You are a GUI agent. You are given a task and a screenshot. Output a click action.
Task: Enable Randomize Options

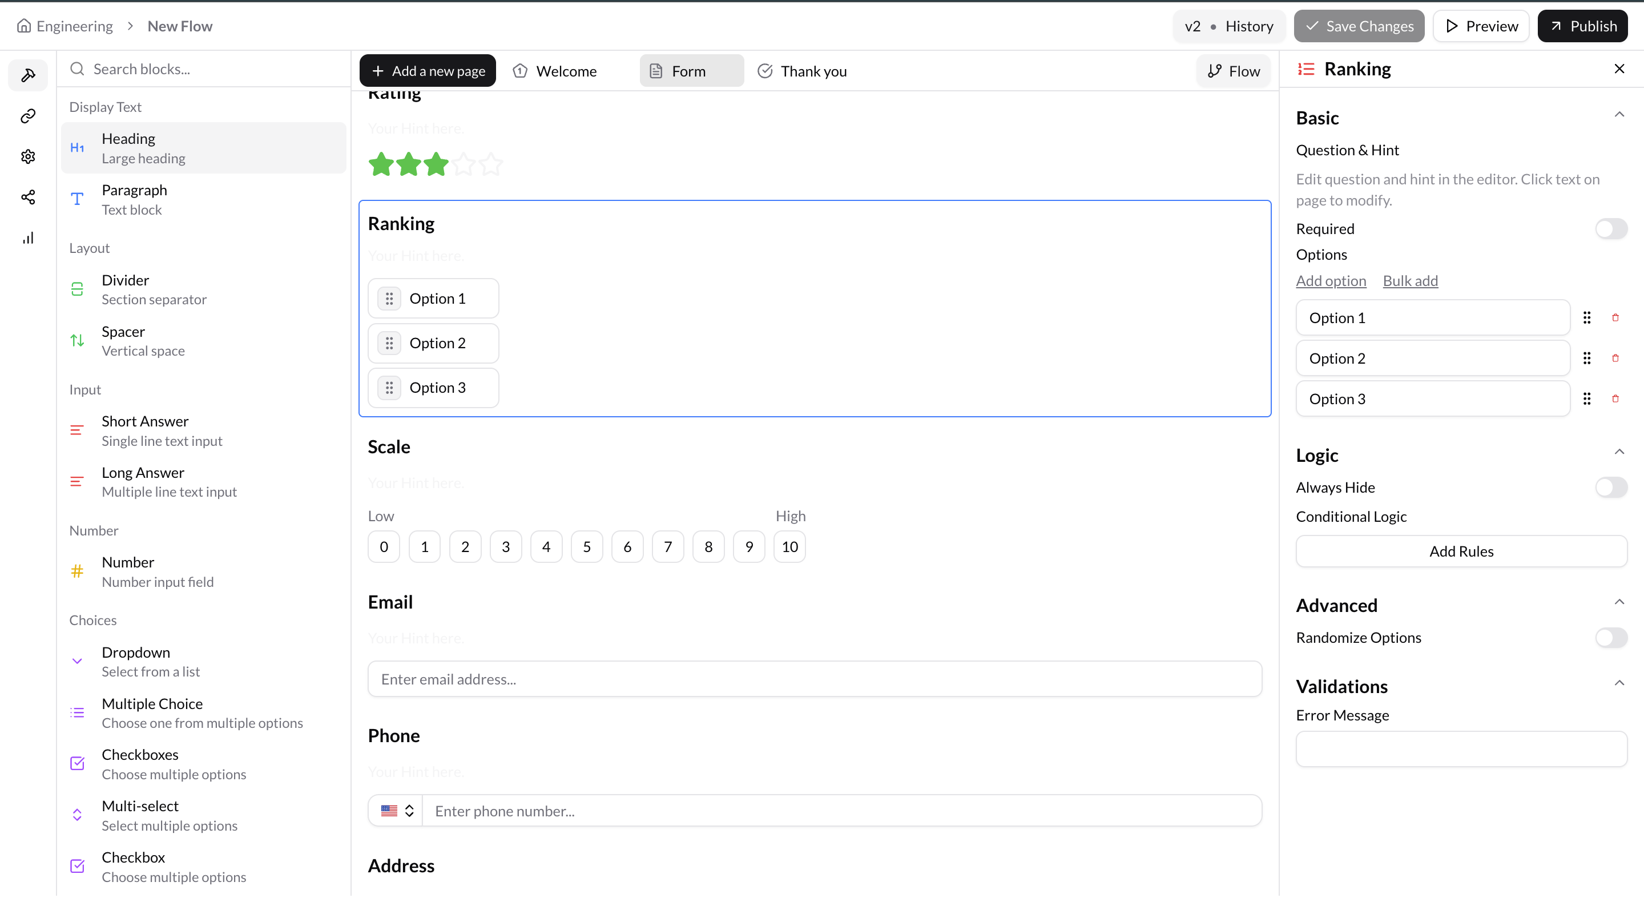click(x=1611, y=637)
